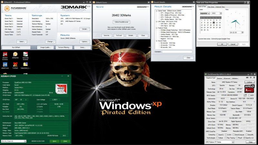
Task: Open the hdsentinel zip folder icon
Action: pyautogui.click(x=25, y=65)
